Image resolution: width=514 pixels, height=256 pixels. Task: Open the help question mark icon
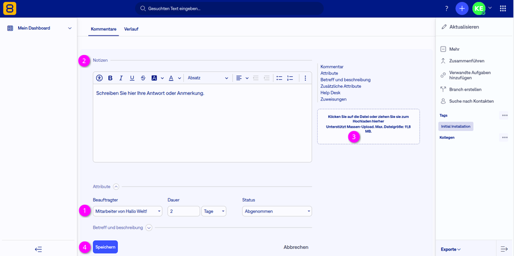[x=446, y=9]
